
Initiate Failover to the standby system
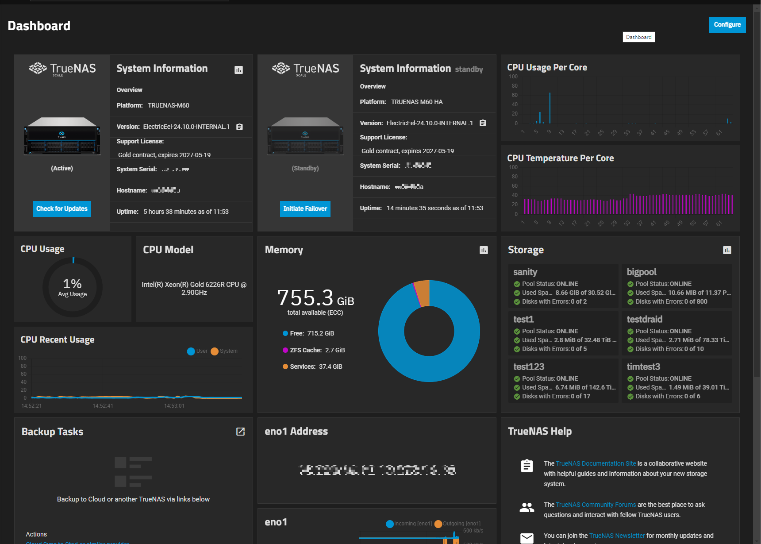coord(305,208)
